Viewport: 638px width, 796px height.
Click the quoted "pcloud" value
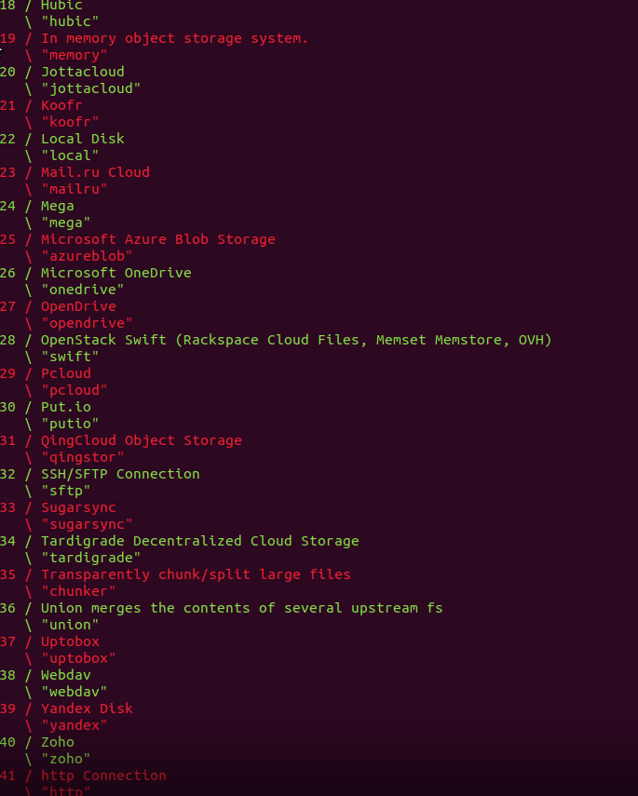[x=74, y=390]
